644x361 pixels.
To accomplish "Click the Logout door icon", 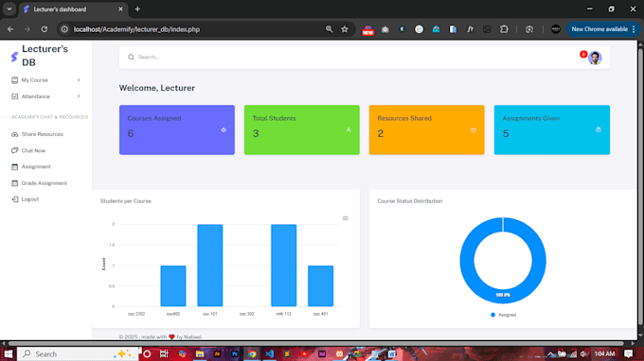I will (15, 199).
